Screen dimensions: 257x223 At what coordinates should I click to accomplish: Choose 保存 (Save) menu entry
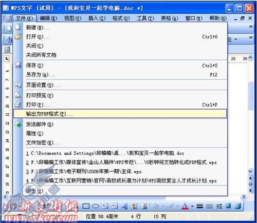(120, 66)
